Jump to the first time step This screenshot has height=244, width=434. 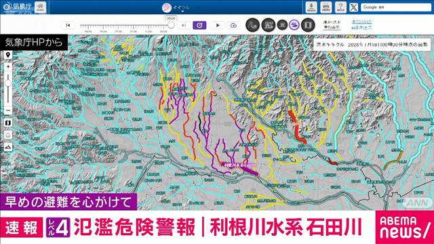point(68,25)
